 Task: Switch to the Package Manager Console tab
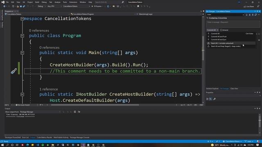(x=79, y=138)
